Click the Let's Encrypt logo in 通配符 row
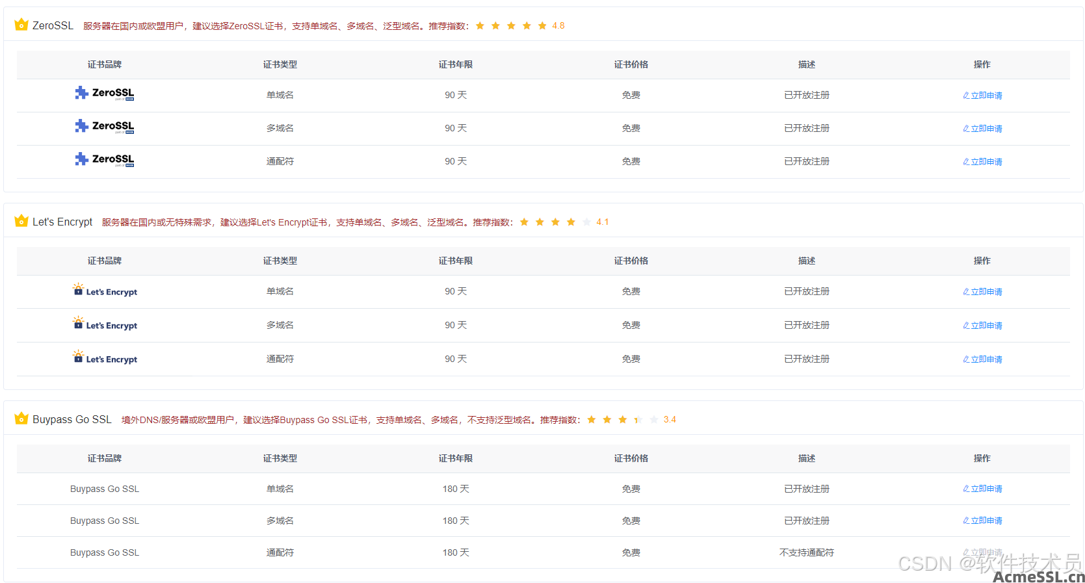 point(105,358)
